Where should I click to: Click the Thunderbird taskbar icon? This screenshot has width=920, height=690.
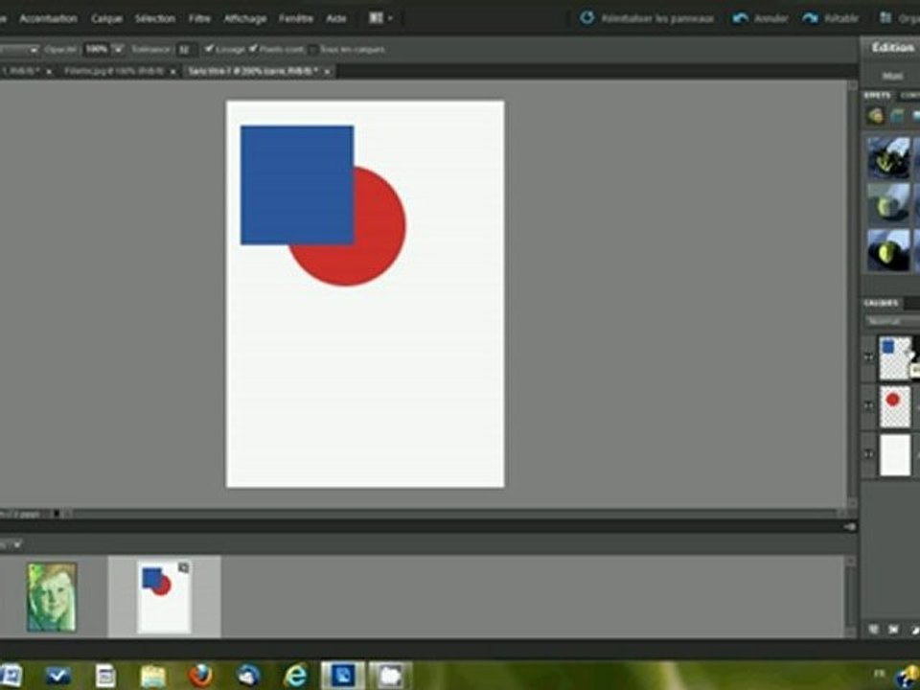point(247,676)
